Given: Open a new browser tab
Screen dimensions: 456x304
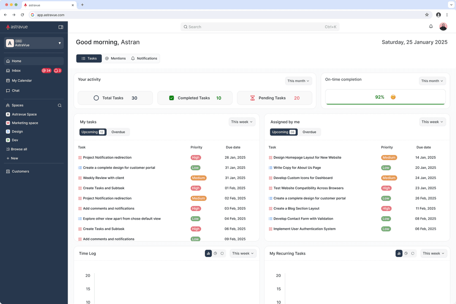Looking at the screenshot, I should coord(82,5).
